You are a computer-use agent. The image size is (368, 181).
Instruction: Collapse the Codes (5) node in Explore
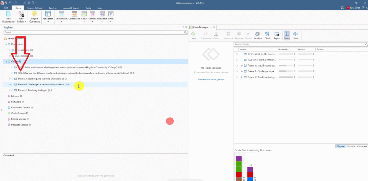click(x=6, y=62)
